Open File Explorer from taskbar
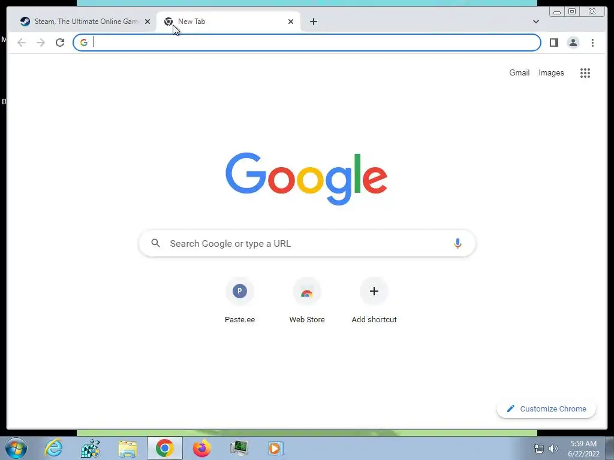 coord(128,448)
